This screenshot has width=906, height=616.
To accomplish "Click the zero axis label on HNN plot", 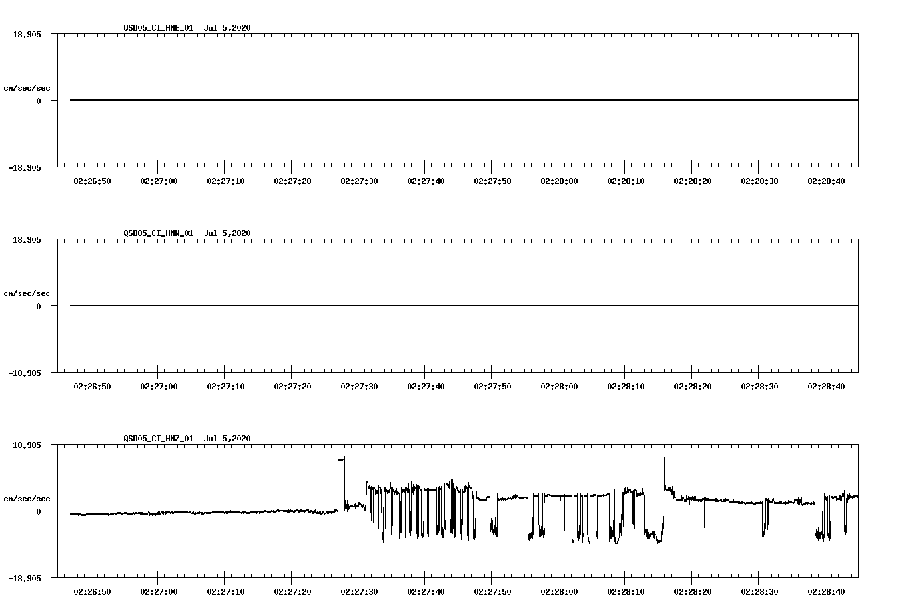I will coord(39,307).
